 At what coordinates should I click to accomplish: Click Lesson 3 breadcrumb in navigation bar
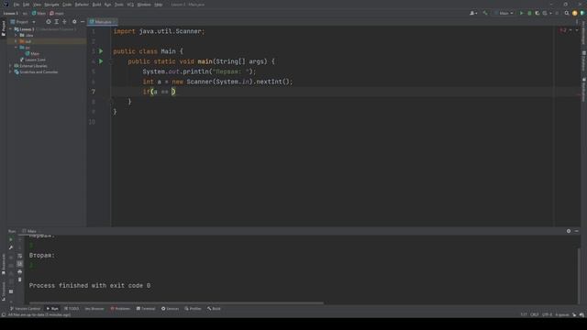(x=11, y=13)
